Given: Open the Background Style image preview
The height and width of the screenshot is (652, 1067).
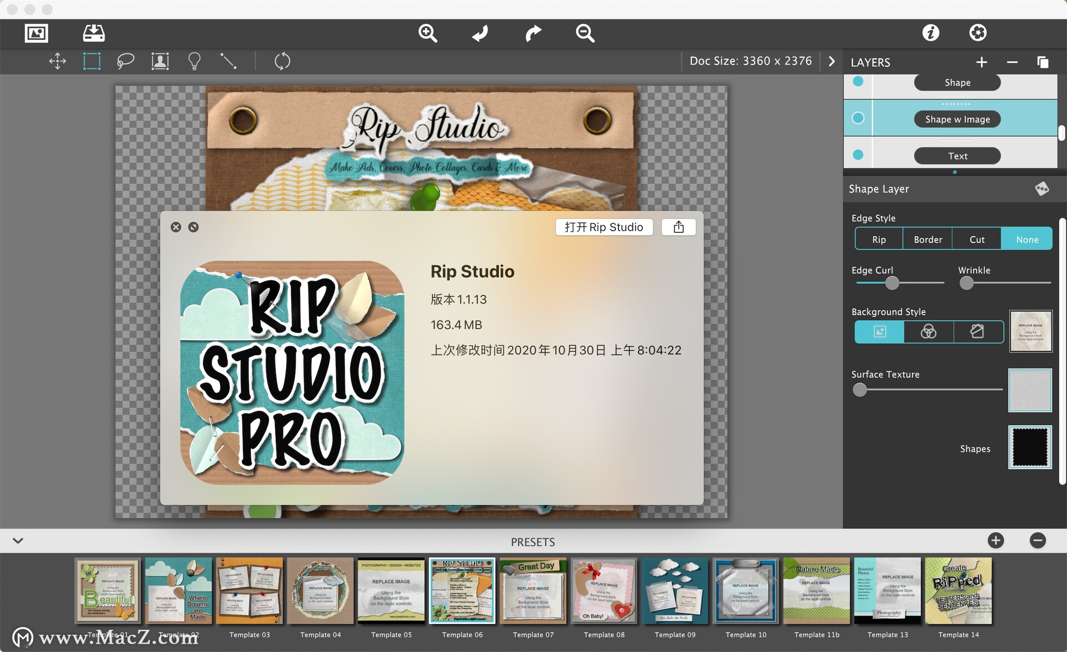Looking at the screenshot, I should 1030,331.
